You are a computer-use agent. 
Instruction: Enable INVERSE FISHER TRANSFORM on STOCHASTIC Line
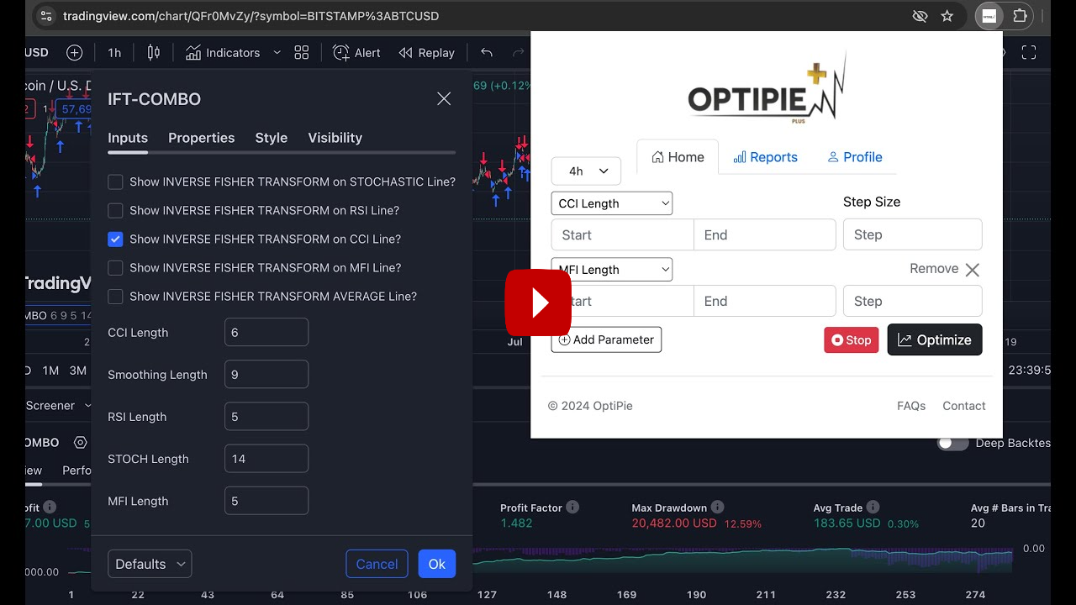(x=115, y=181)
